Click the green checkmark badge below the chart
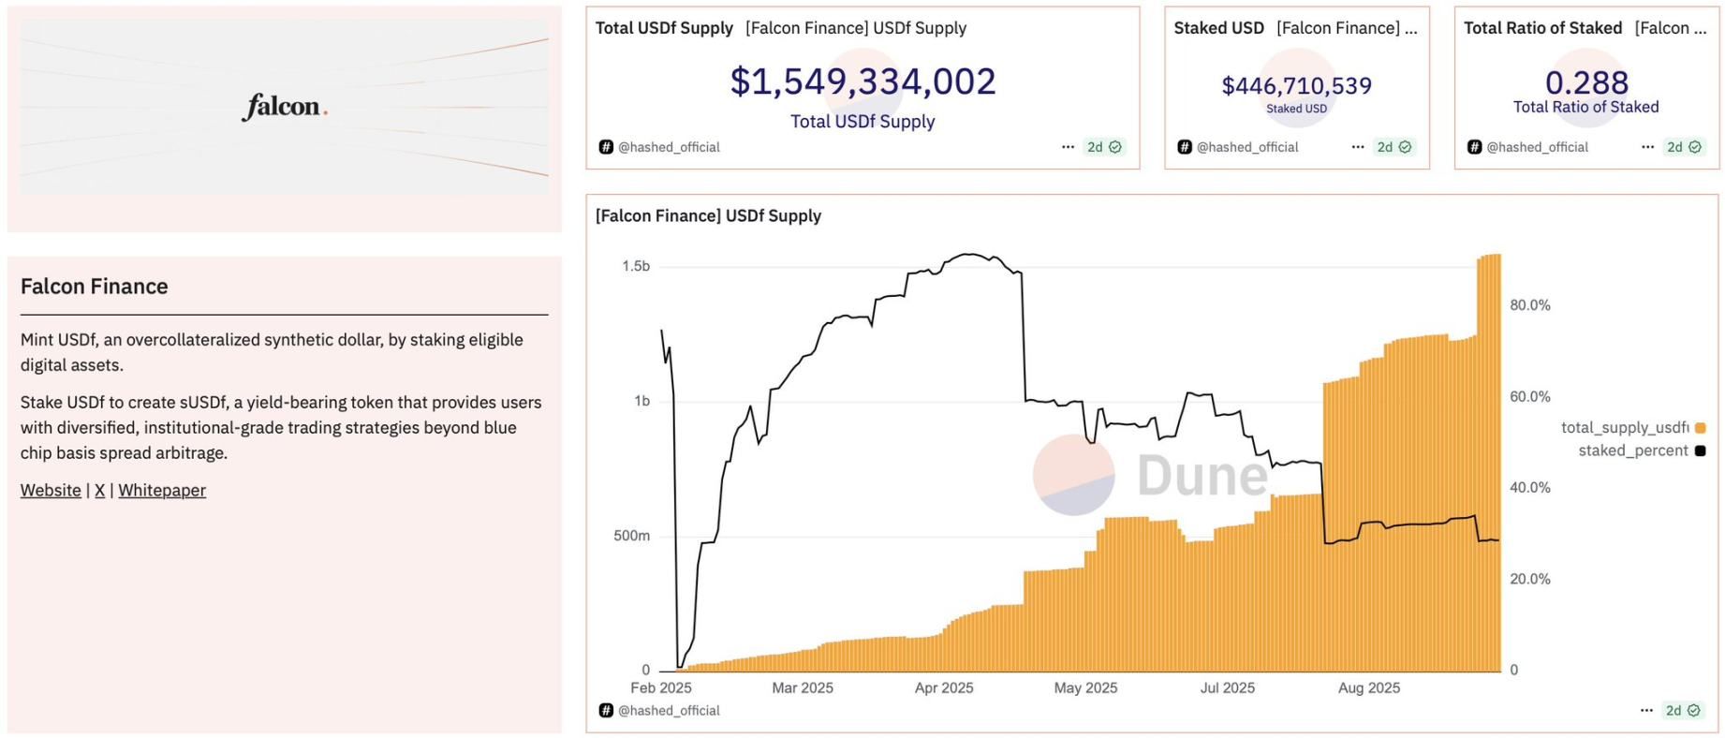 pos(1694,711)
